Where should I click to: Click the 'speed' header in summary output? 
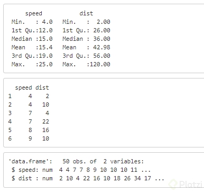pyautogui.click(x=34, y=13)
